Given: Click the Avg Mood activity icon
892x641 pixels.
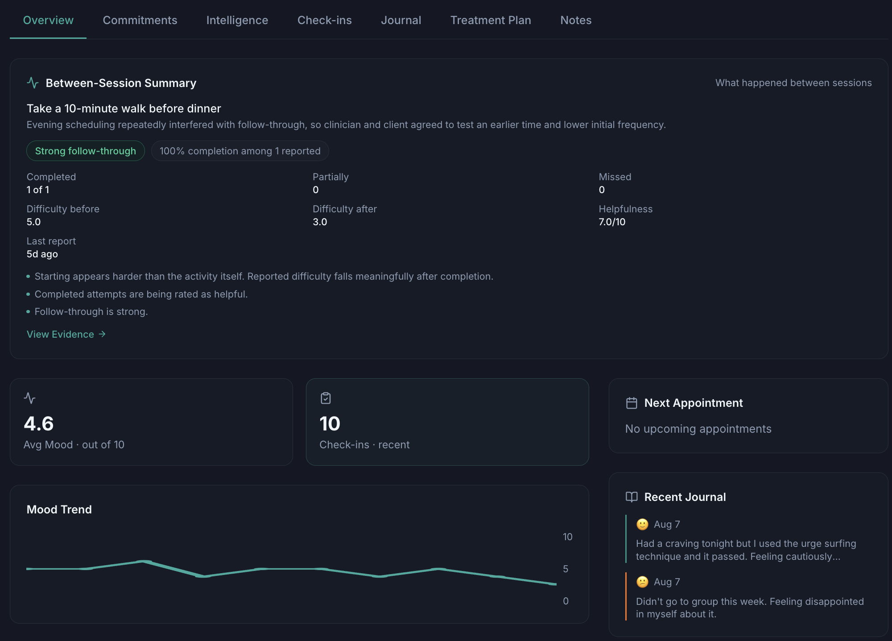Looking at the screenshot, I should [30, 398].
